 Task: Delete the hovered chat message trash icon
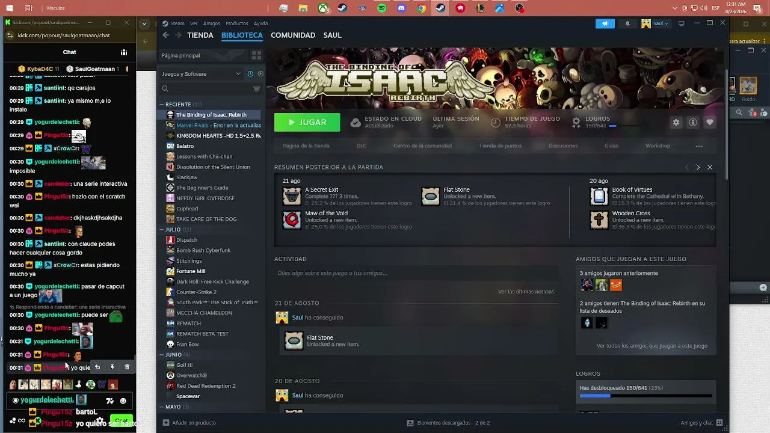pyautogui.click(x=127, y=367)
